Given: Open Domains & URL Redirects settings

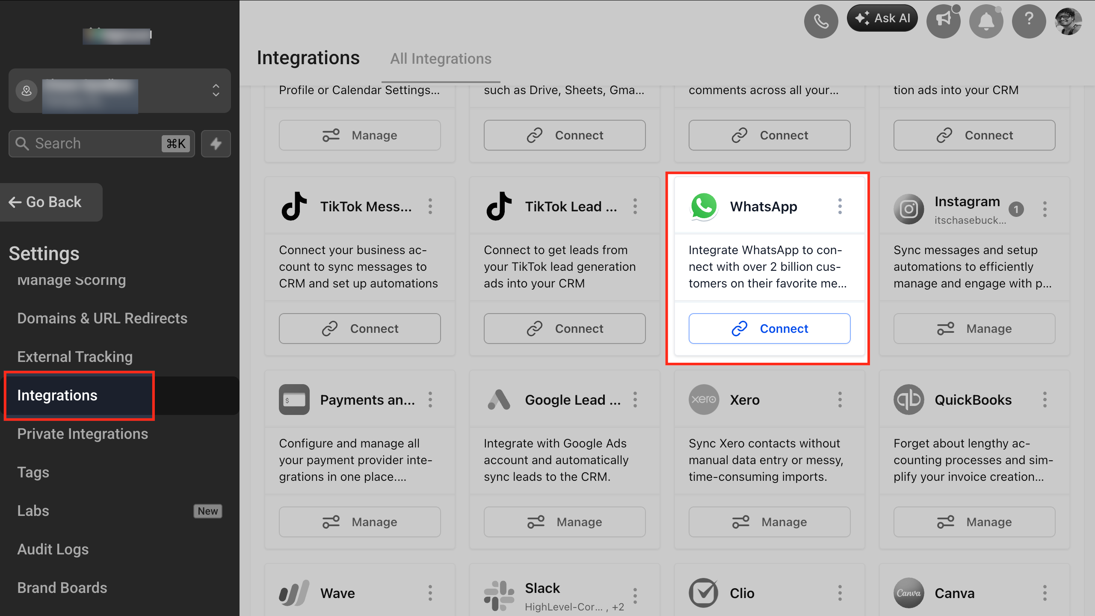Looking at the screenshot, I should click(x=102, y=318).
